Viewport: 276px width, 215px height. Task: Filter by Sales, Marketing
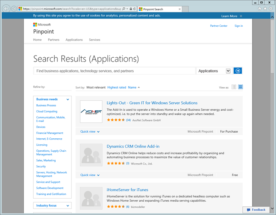pyautogui.click(x=46, y=160)
